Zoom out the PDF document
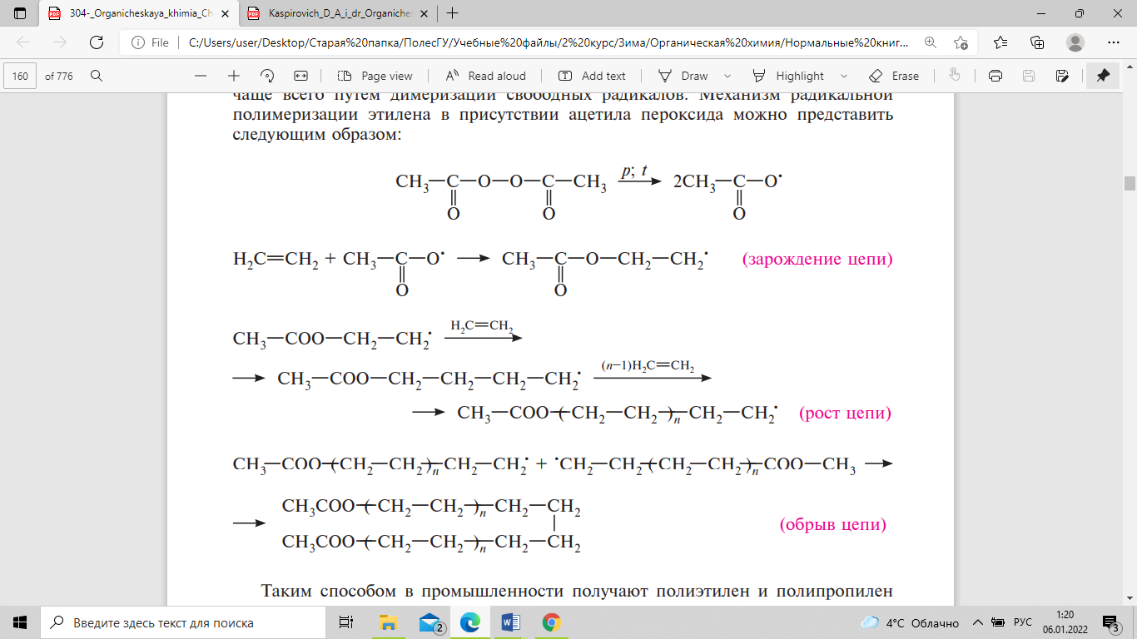 201,76
